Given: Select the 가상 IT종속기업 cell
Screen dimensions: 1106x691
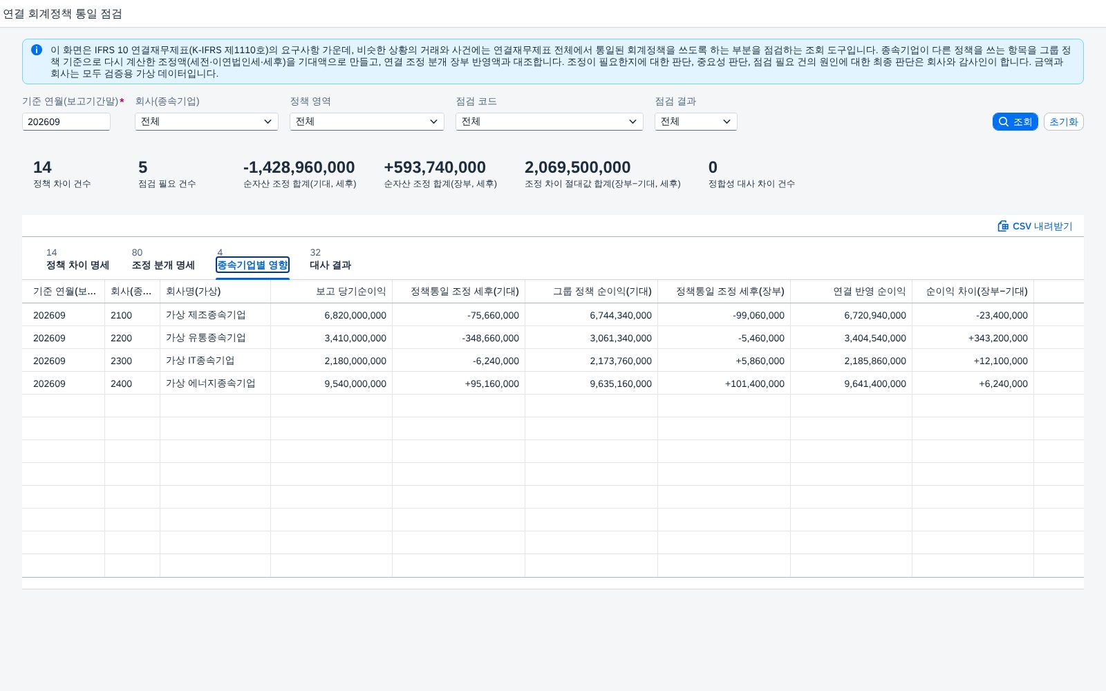Looking at the screenshot, I should (x=216, y=361).
